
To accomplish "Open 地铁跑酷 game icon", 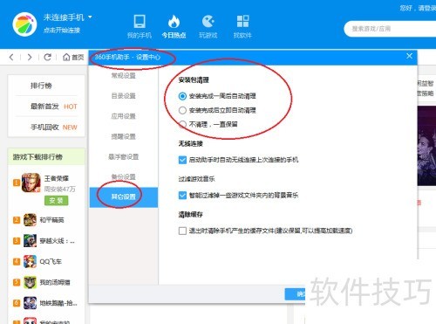I will click(x=30, y=303).
